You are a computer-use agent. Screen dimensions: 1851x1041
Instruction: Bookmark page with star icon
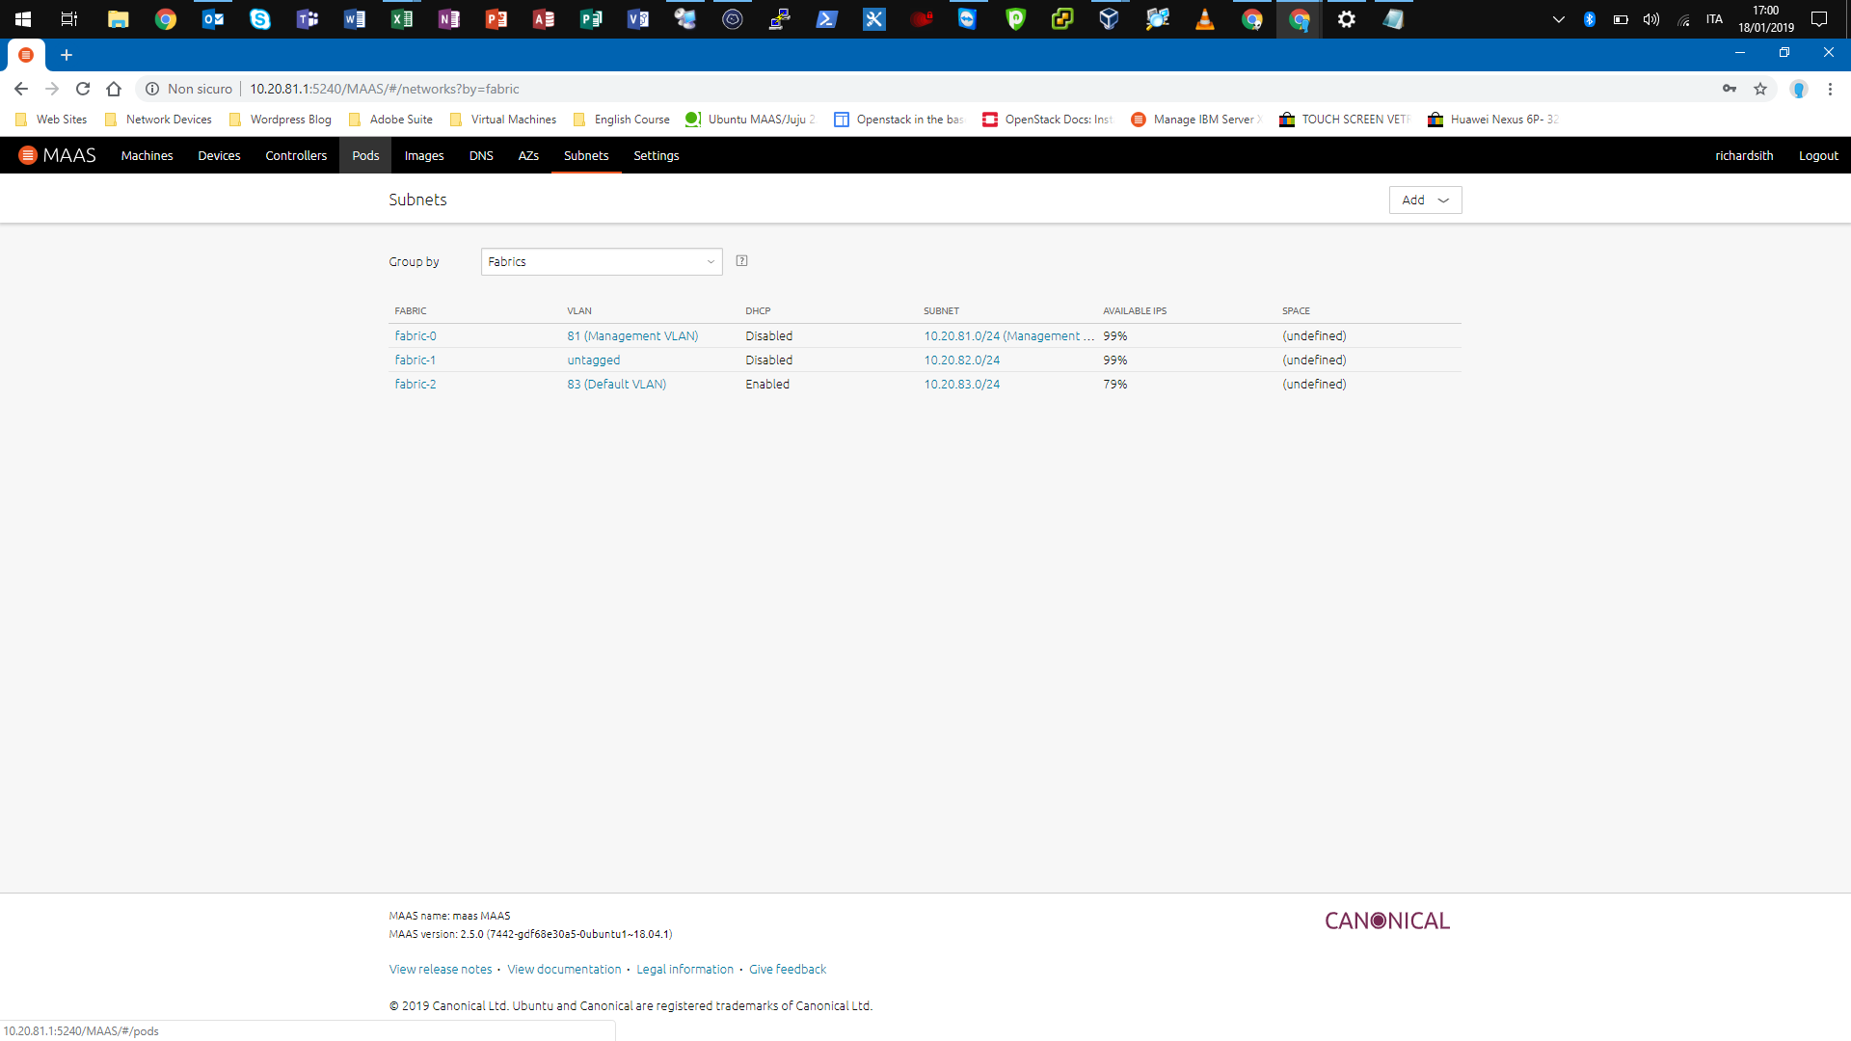1760,89
